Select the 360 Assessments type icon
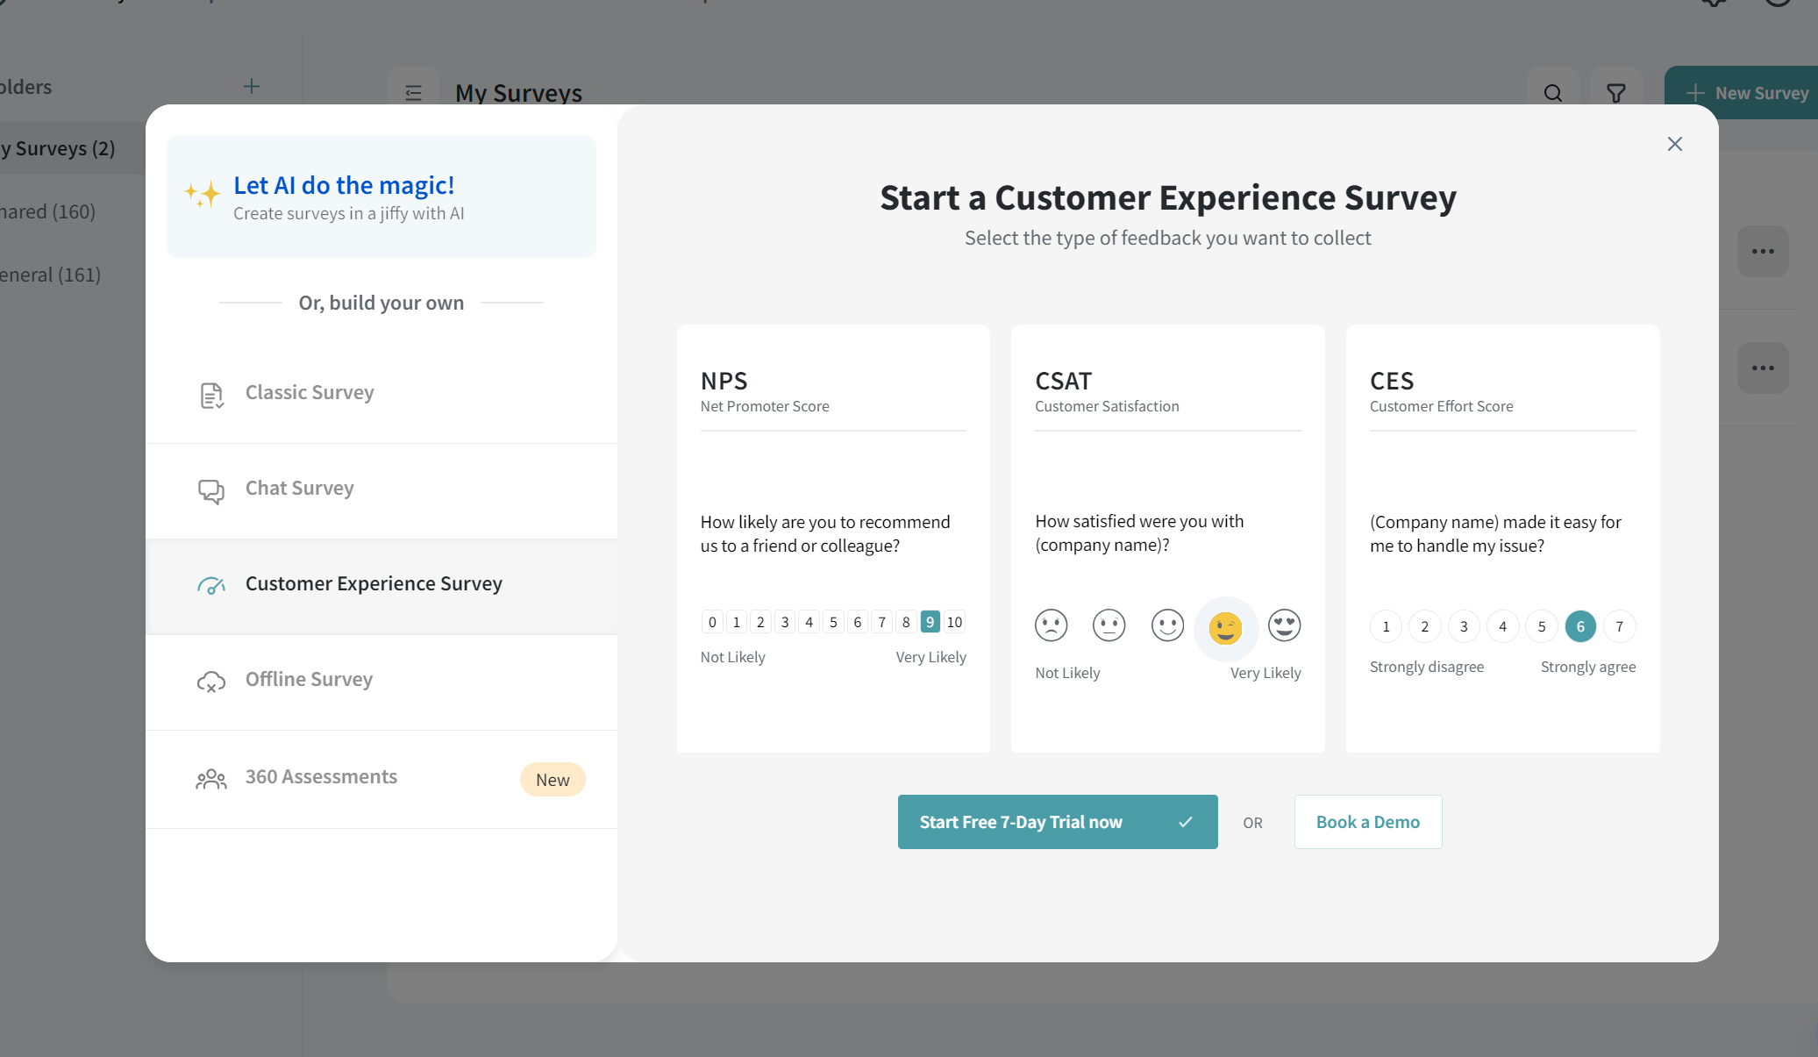The width and height of the screenshot is (1818, 1057). click(x=210, y=778)
